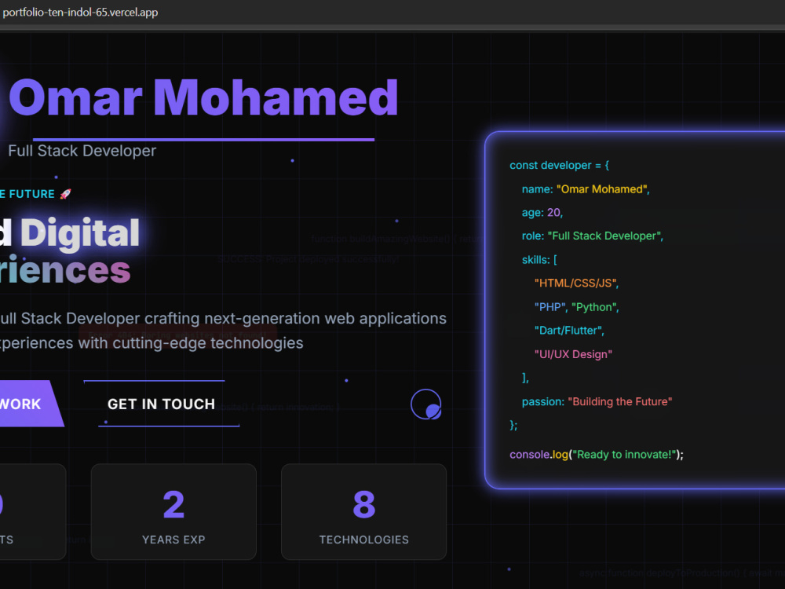Click the line const developer = {

coord(559,165)
